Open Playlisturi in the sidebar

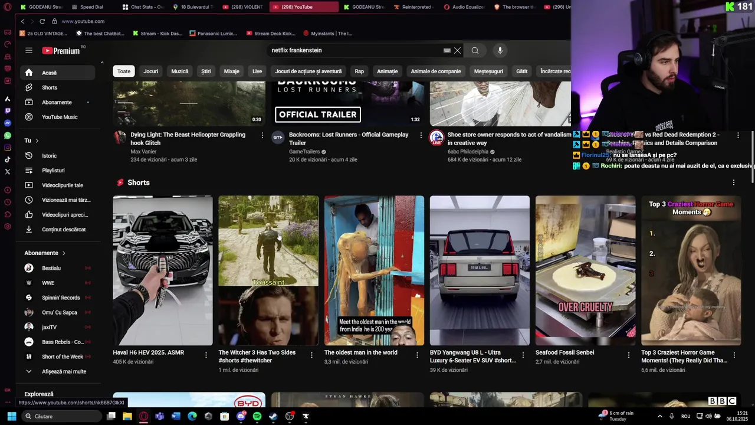tap(57, 171)
